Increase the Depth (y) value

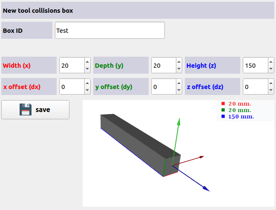coord(179,62)
